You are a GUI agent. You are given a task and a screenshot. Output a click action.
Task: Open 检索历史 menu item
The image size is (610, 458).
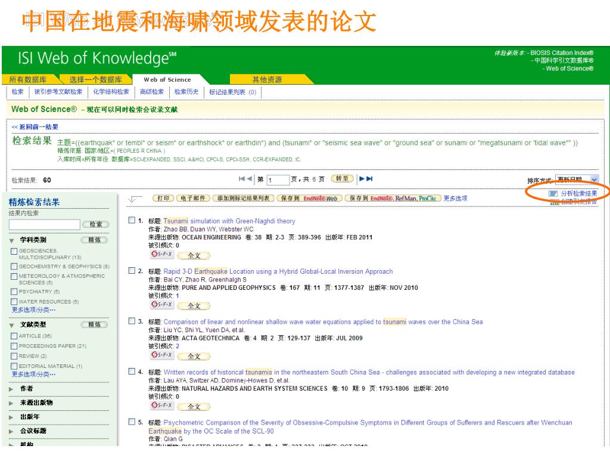[x=186, y=92]
